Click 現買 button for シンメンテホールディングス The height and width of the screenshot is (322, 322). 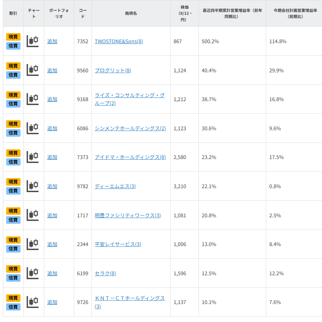coord(13,124)
